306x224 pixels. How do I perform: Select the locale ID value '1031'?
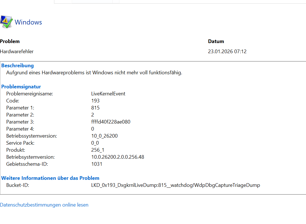click(97, 164)
